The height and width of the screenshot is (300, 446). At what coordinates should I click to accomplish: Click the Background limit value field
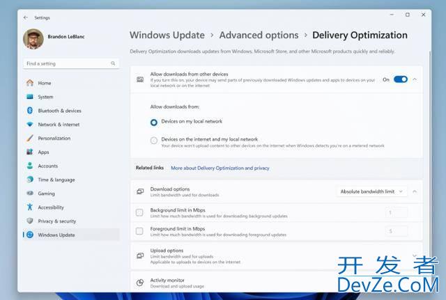[397, 212]
